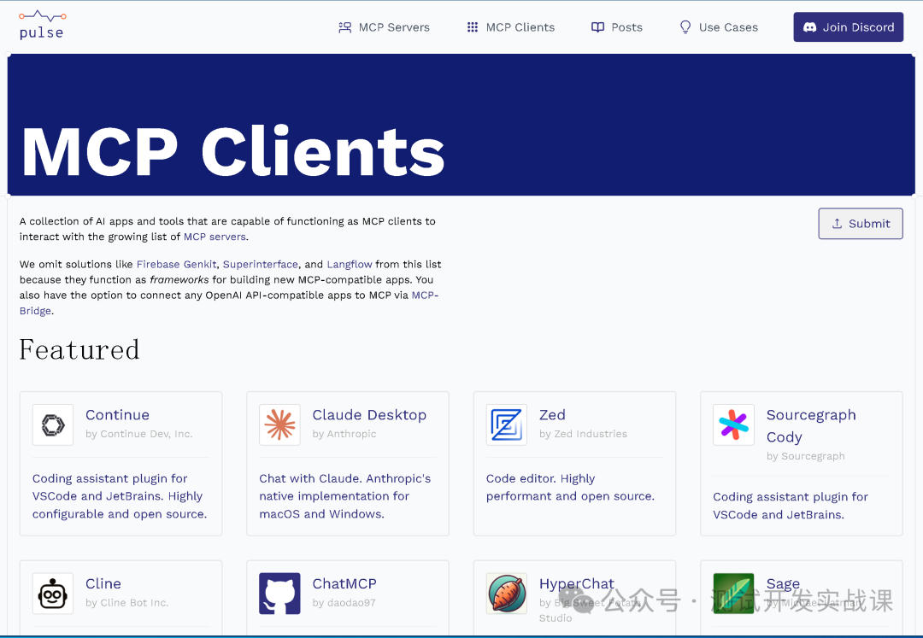
Task: Open the Claude Desktop card title
Action: tap(370, 414)
